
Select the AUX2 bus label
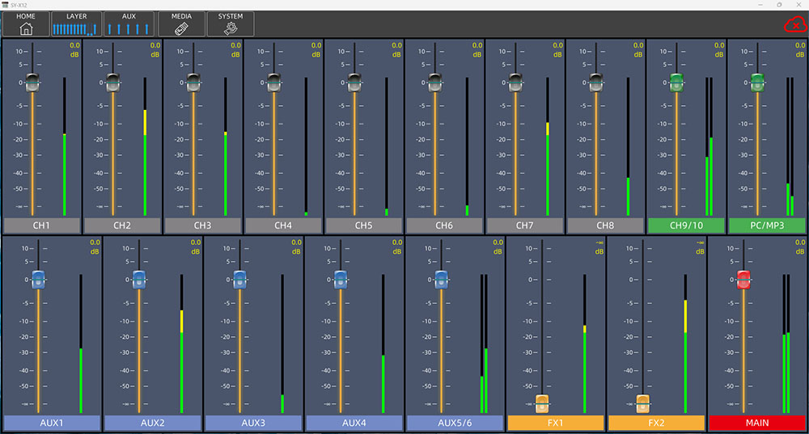152,423
